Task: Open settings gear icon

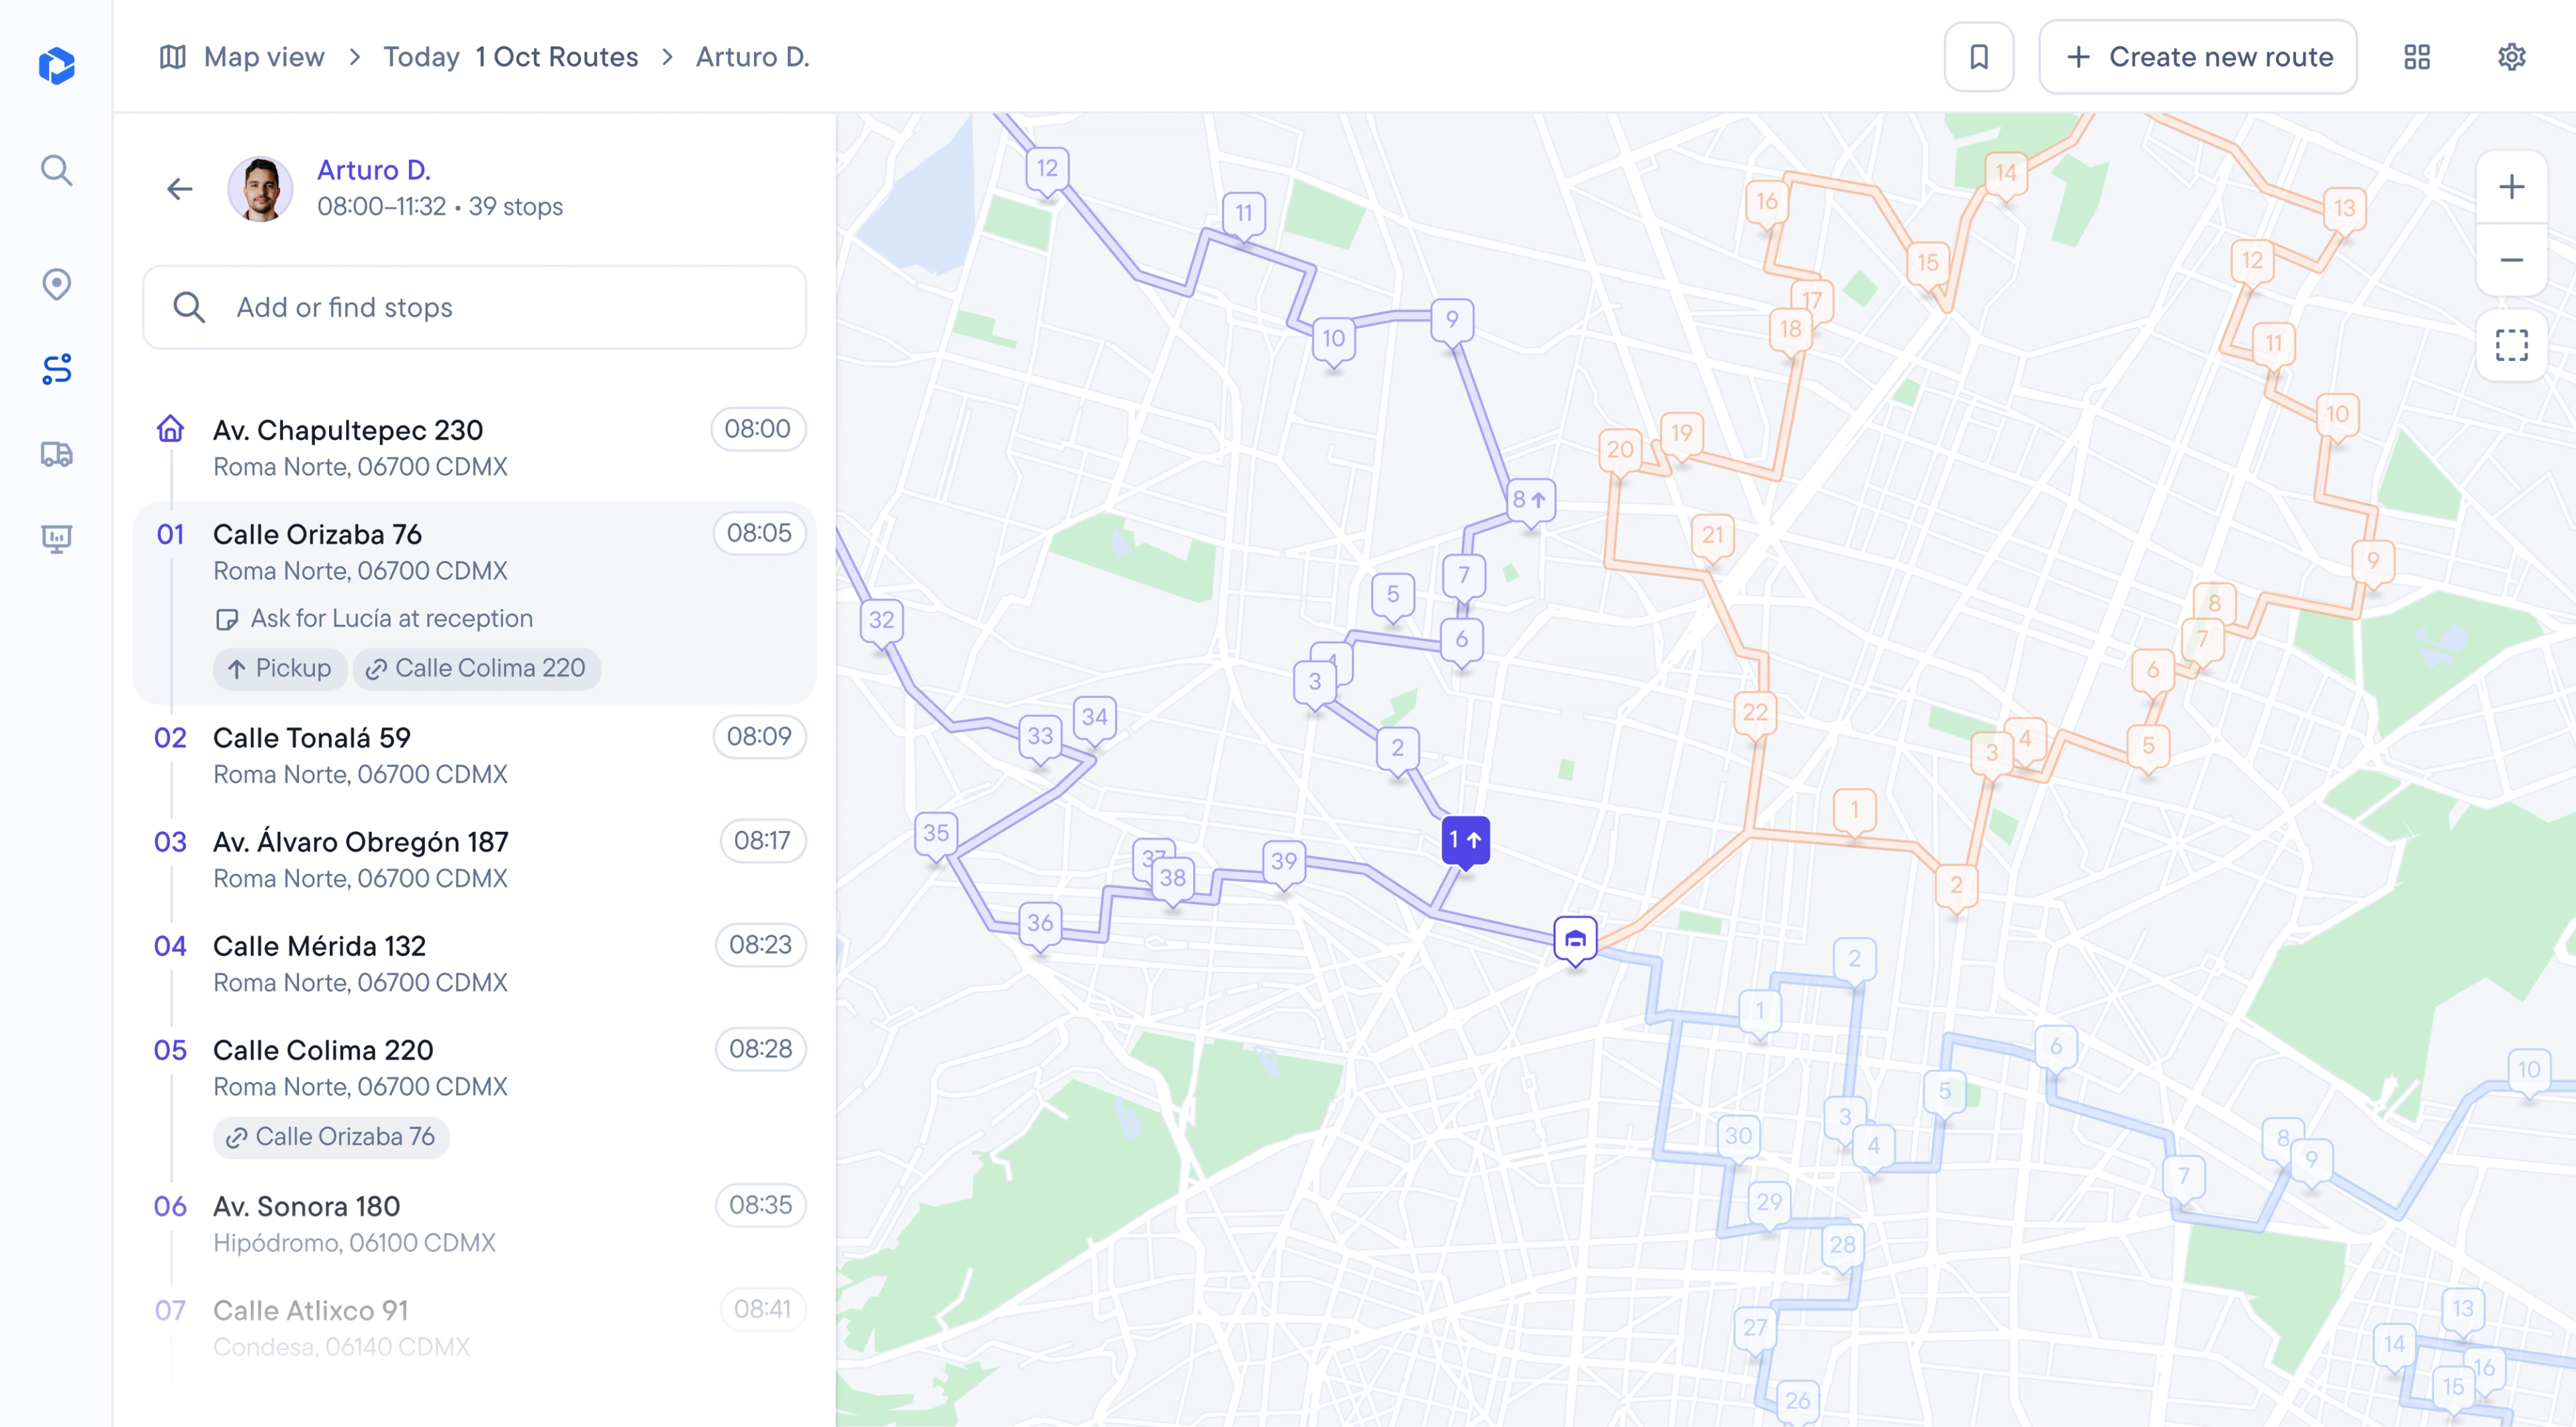Action: tap(2511, 57)
